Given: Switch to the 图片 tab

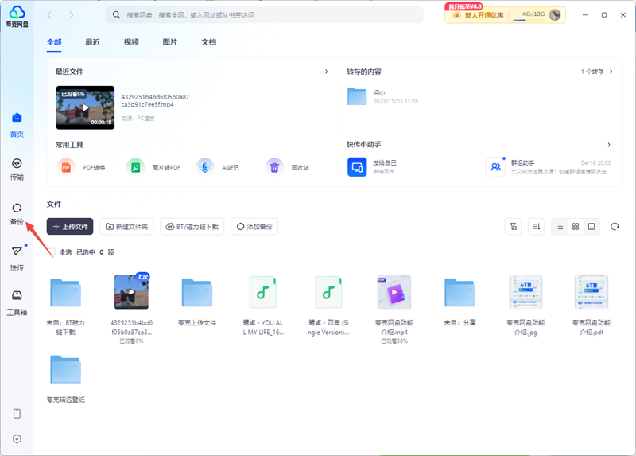Looking at the screenshot, I should point(169,41).
